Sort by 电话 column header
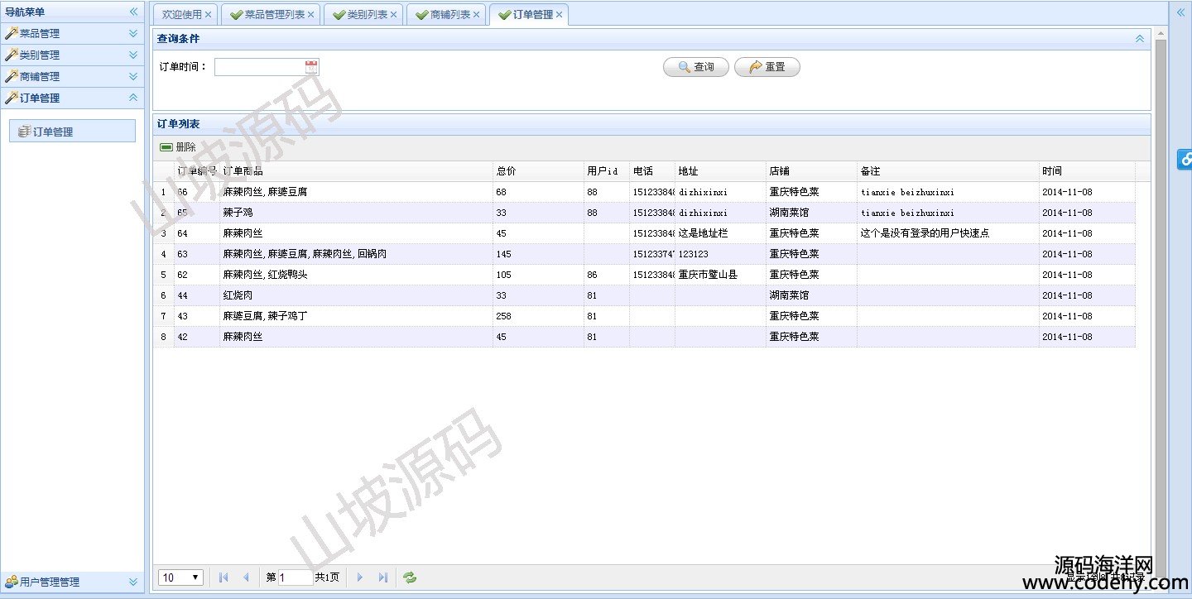 pyautogui.click(x=652, y=171)
